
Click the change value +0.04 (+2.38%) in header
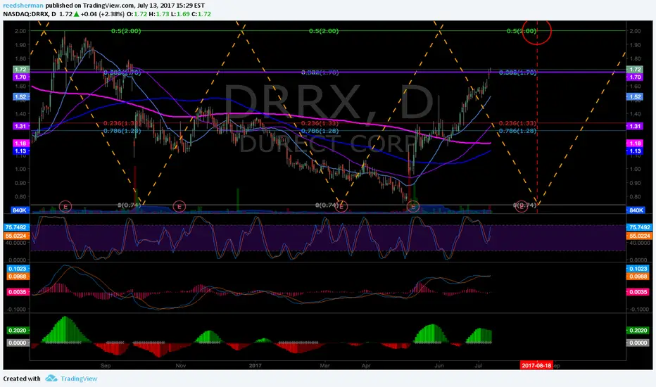point(103,14)
